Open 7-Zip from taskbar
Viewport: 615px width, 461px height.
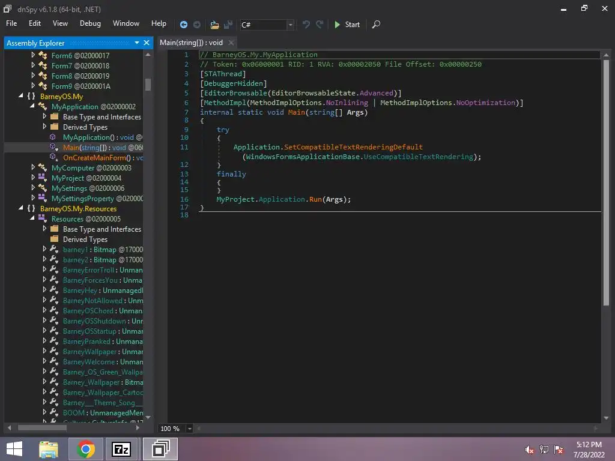(x=121, y=449)
